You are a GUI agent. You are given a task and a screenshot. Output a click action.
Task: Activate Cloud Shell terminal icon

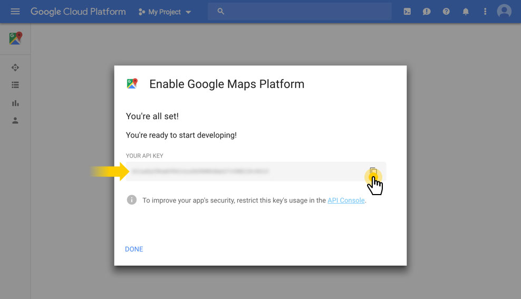pos(407,12)
